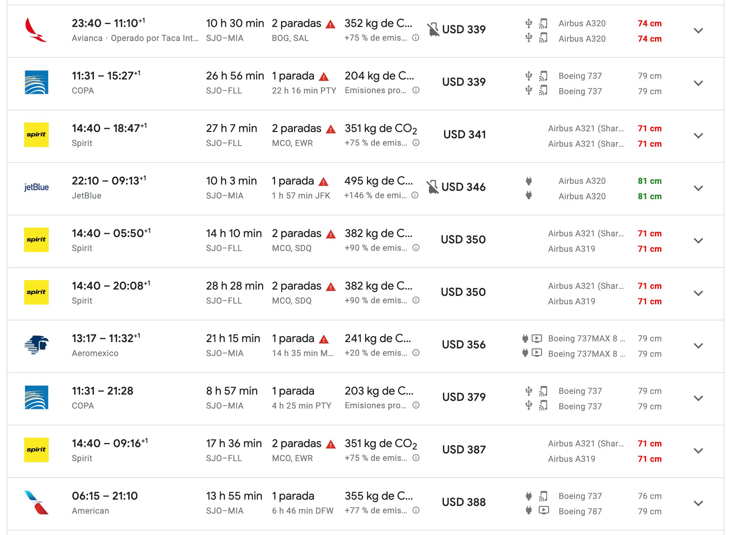This screenshot has width=731, height=535.
Task: Click the no-carry-on bag icon beside USD 339 Avianca
Action: tap(433, 29)
